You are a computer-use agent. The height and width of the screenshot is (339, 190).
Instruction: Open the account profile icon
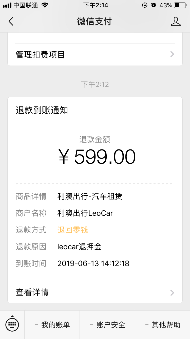[x=176, y=22]
